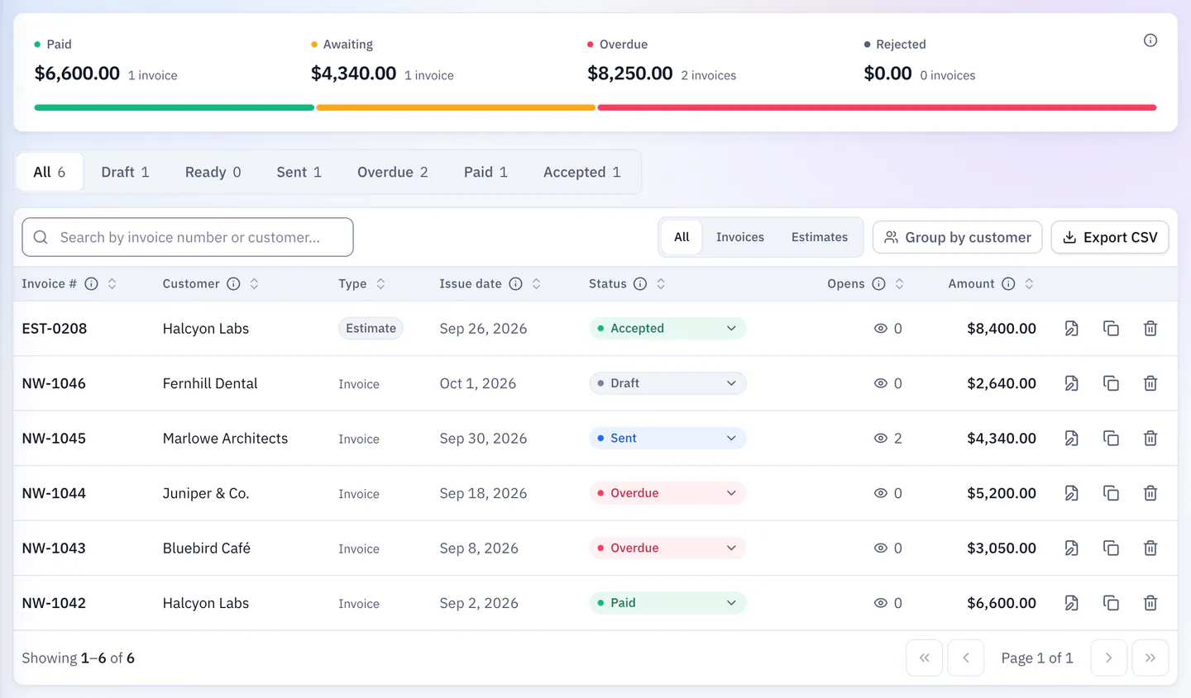Filter list to Estimates only
This screenshot has height=698, width=1191.
[x=820, y=237]
